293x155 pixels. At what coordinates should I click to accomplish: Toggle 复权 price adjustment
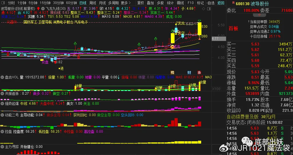pos(140,3)
